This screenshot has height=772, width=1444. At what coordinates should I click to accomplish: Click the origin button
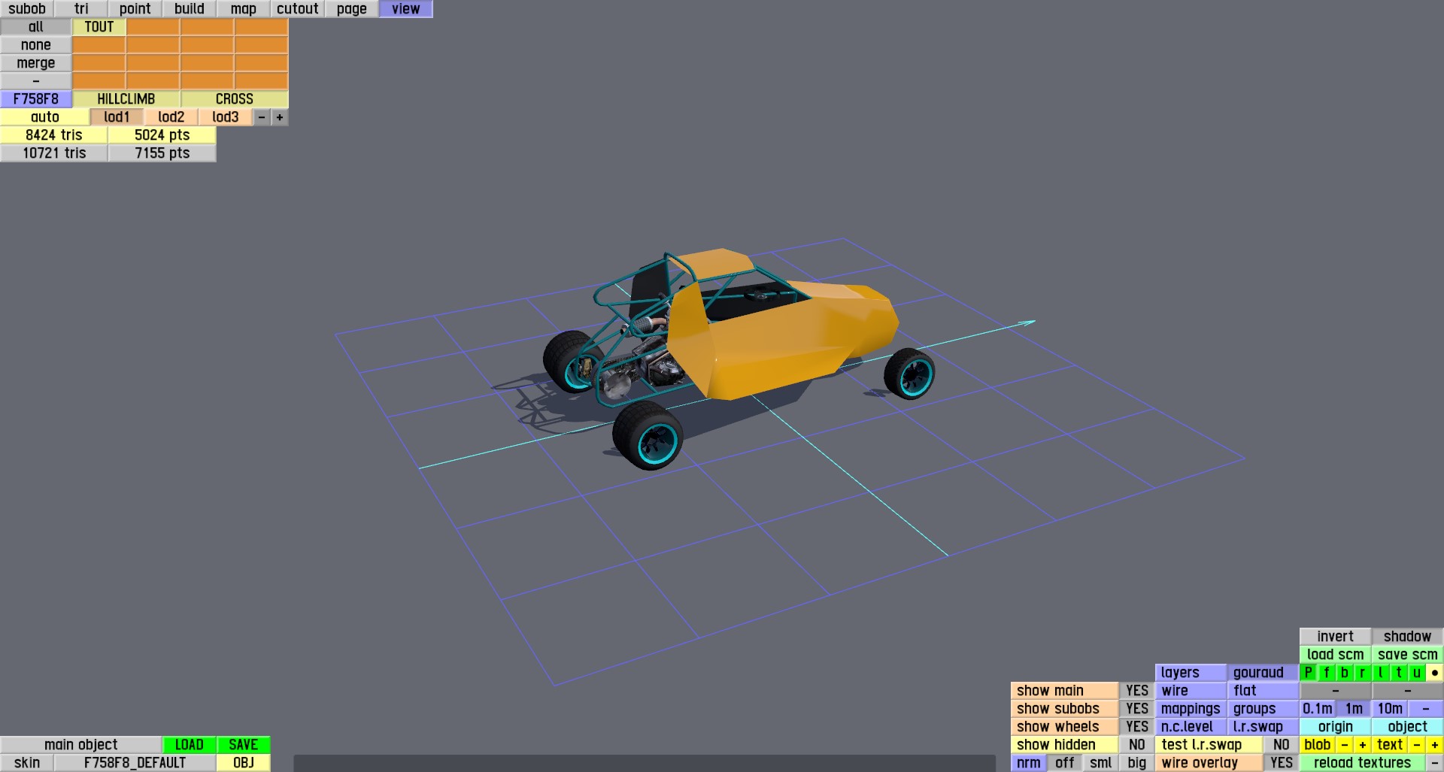pyautogui.click(x=1335, y=727)
